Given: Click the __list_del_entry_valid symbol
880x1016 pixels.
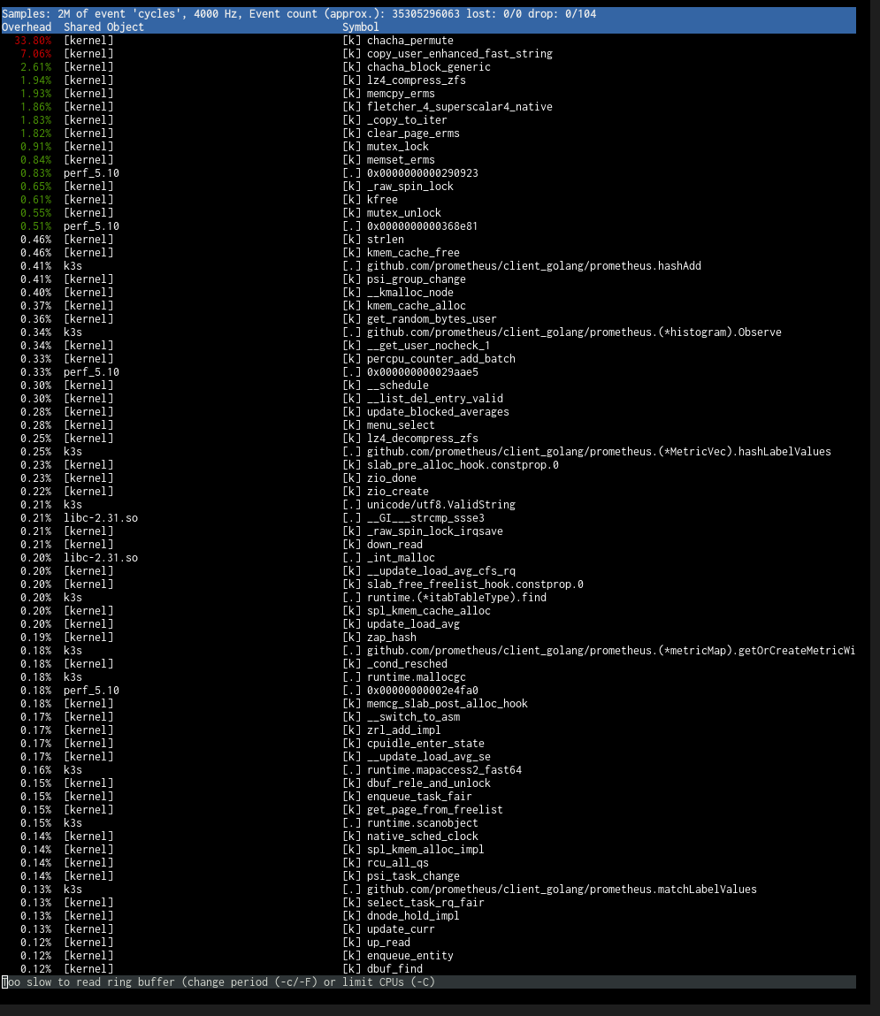Looking at the screenshot, I should (x=435, y=399).
